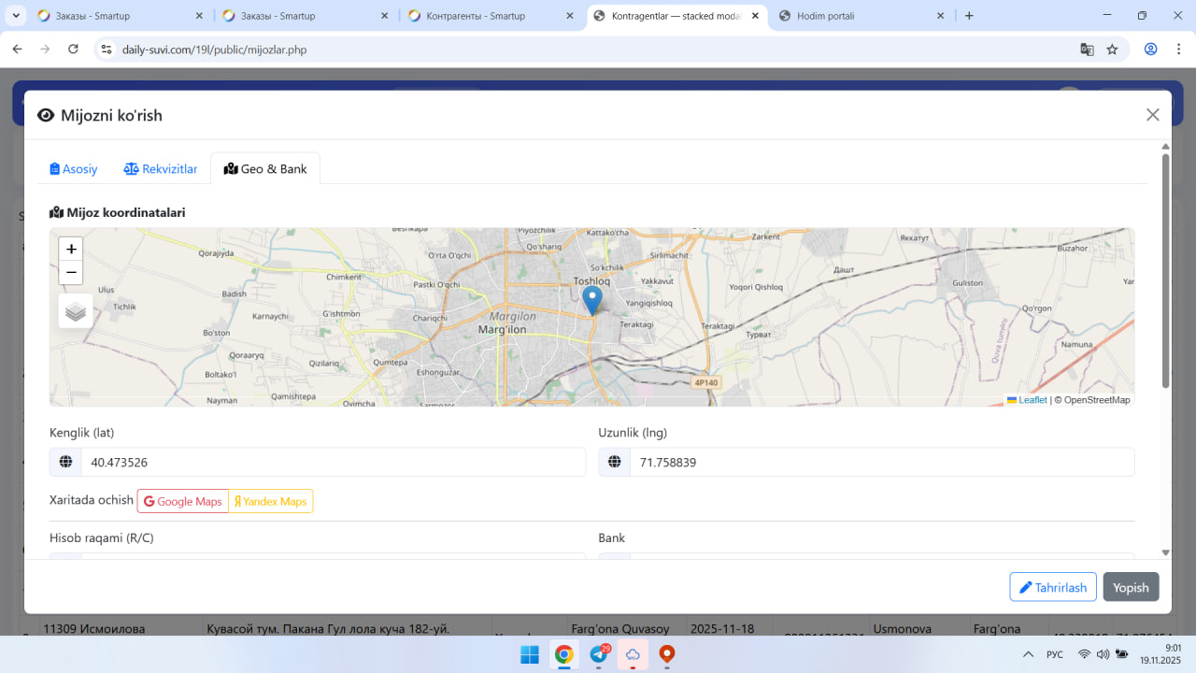Open Telegram from the taskbar

coord(598,654)
